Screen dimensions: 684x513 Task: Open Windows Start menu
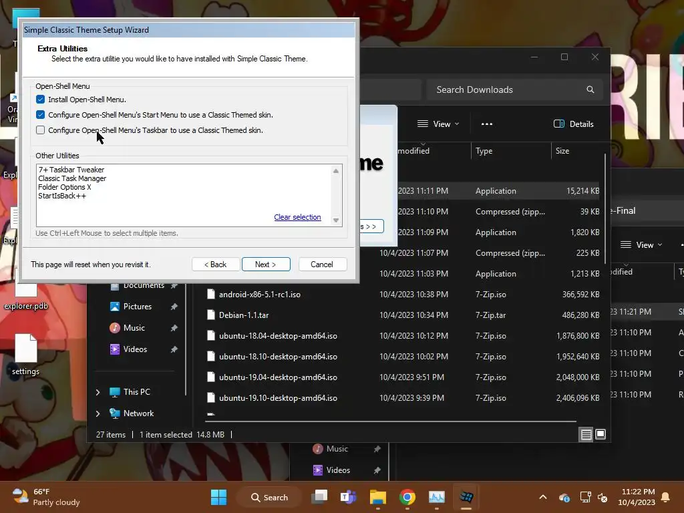[x=219, y=497]
